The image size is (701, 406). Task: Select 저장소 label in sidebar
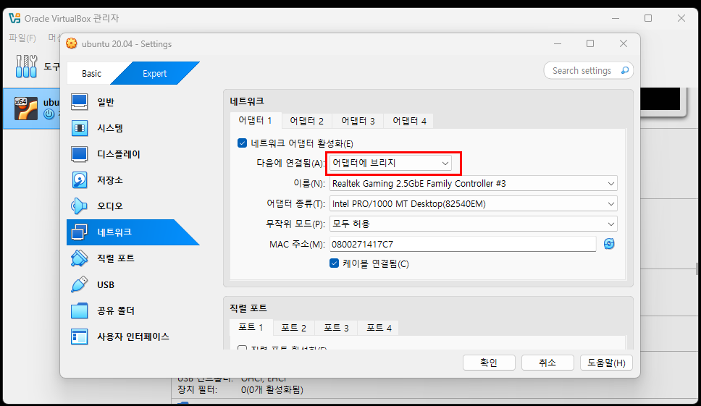(x=110, y=180)
